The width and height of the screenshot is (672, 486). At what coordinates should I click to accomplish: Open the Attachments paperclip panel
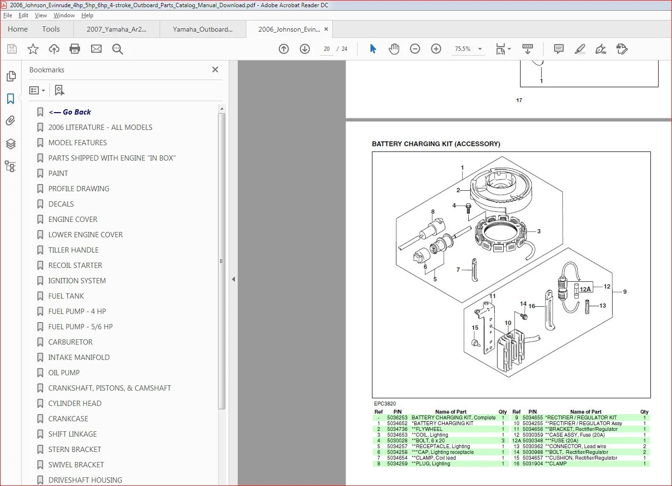coord(11,121)
